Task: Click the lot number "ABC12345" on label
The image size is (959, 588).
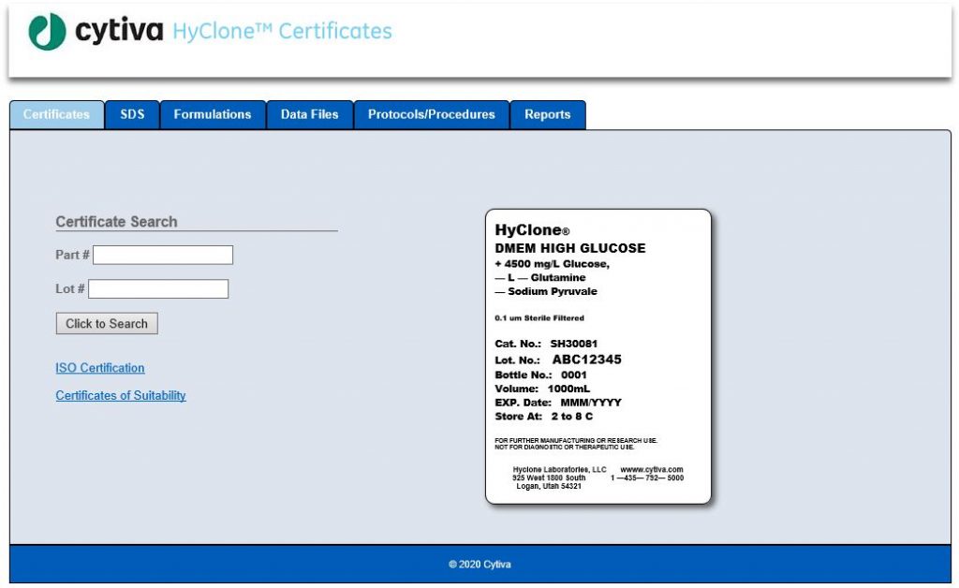Action: (586, 360)
